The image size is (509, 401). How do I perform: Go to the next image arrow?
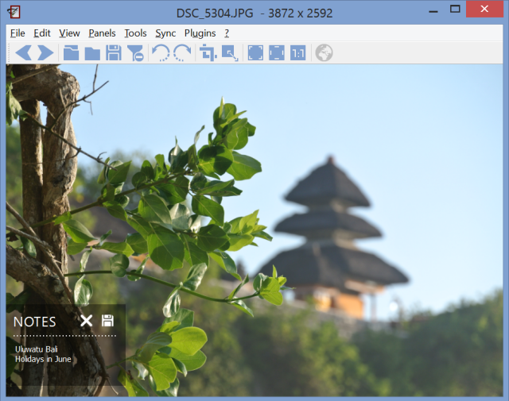[45, 52]
